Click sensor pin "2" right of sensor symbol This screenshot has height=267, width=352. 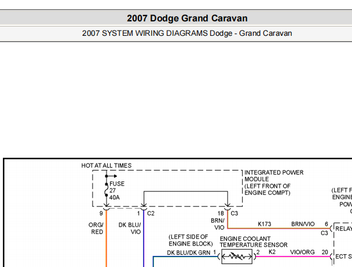click(x=258, y=252)
